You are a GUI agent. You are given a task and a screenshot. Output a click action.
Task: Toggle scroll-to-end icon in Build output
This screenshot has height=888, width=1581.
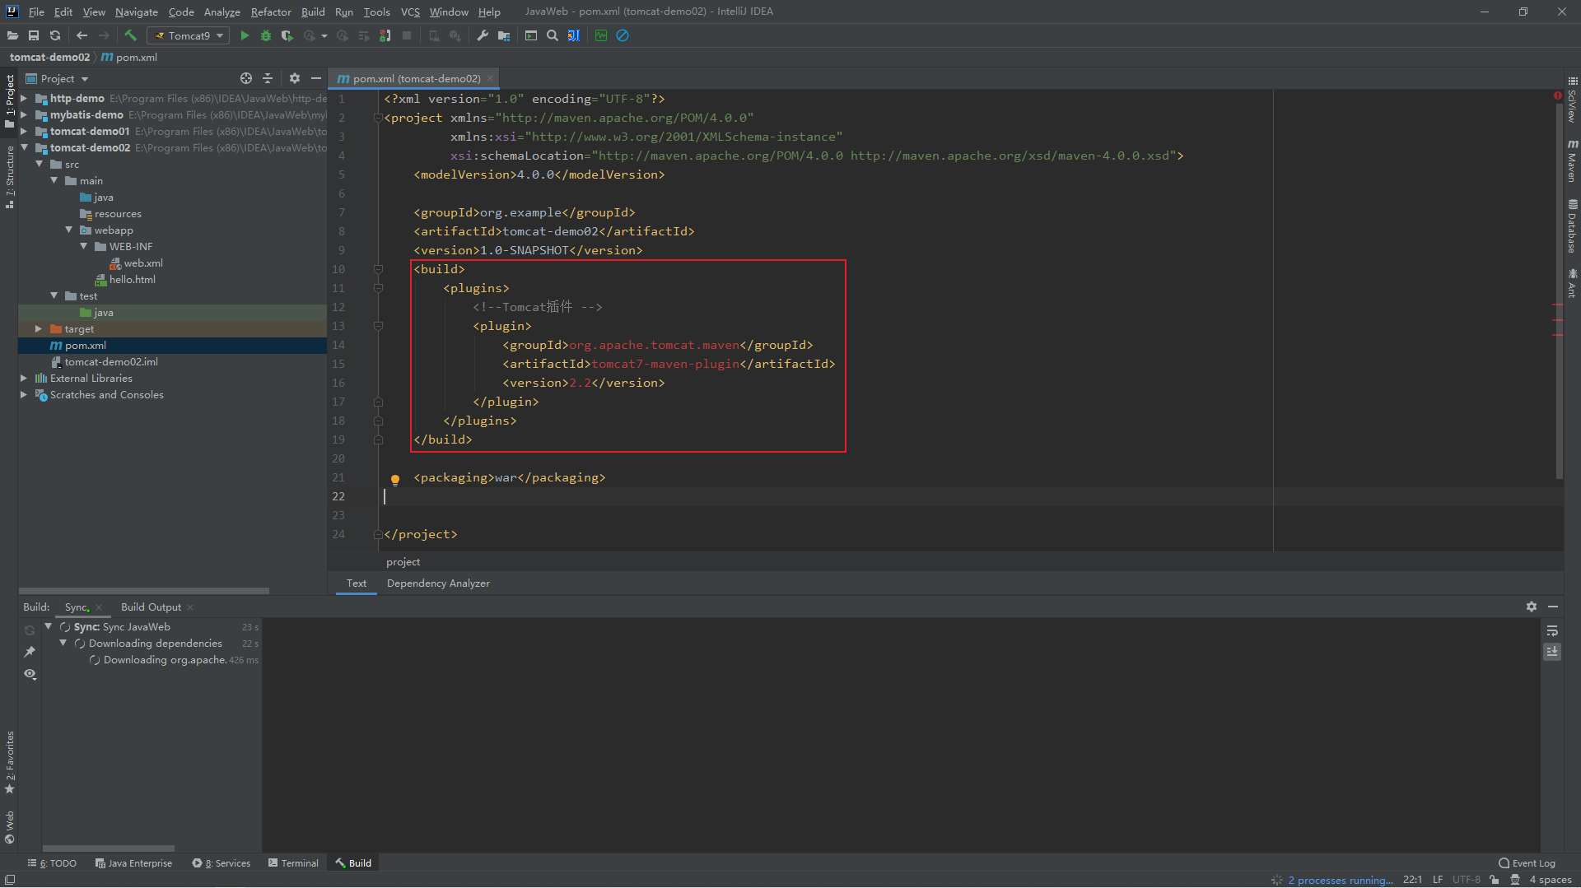(1552, 652)
